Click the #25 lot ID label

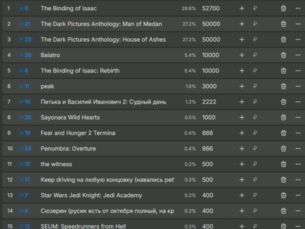click(x=26, y=118)
